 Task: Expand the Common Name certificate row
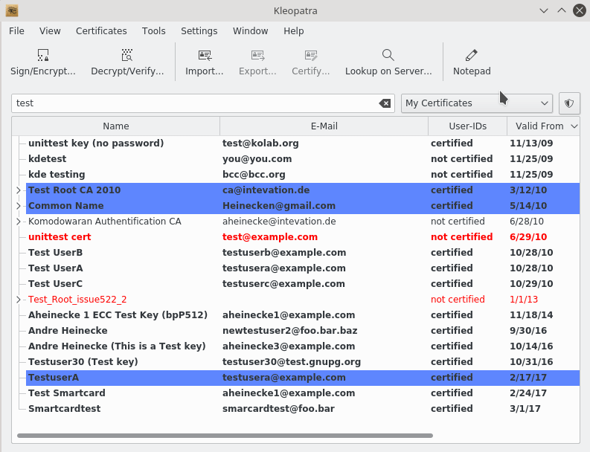tap(19, 206)
